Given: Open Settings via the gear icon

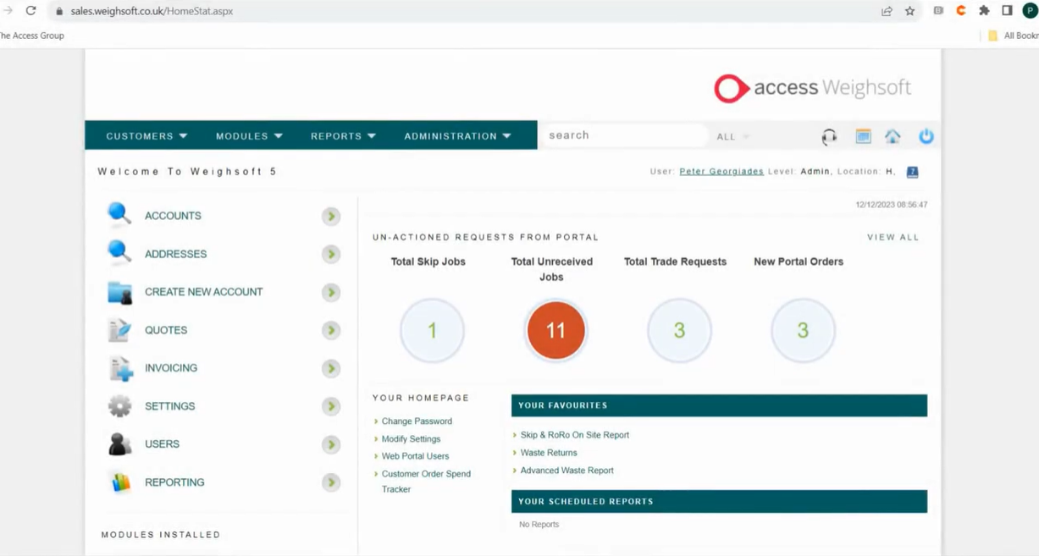Looking at the screenshot, I should click(119, 405).
